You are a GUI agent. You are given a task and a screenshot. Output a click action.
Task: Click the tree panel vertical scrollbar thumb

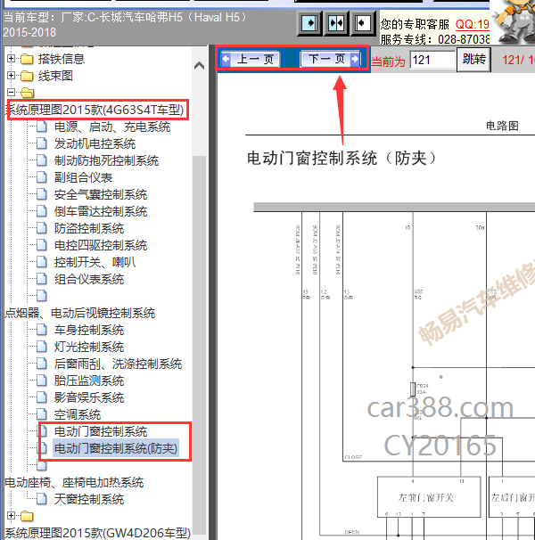(x=199, y=344)
